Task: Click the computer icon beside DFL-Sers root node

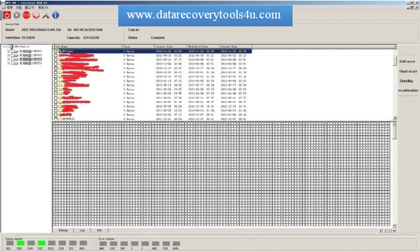Action: coord(11,47)
